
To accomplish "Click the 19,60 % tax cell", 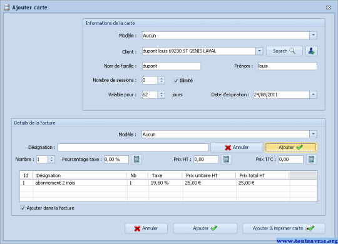I will click(x=165, y=183).
